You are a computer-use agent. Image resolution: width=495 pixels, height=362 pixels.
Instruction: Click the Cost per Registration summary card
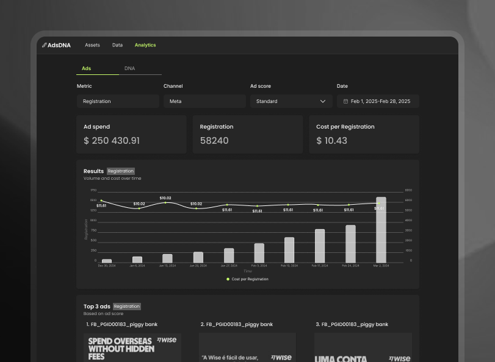click(x=364, y=134)
